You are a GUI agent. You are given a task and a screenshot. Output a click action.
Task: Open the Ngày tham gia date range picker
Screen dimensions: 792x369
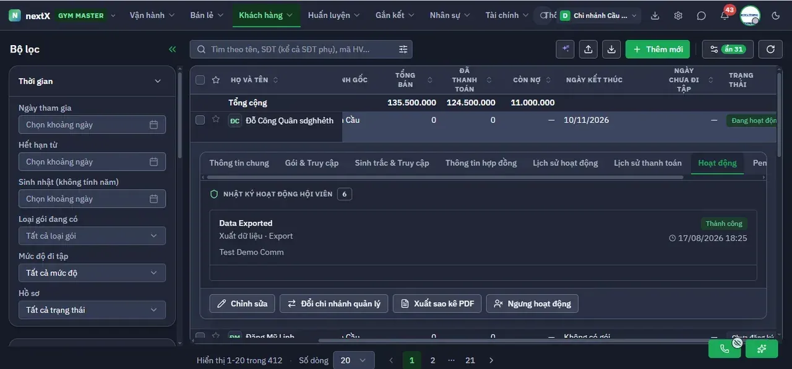pyautogui.click(x=92, y=124)
